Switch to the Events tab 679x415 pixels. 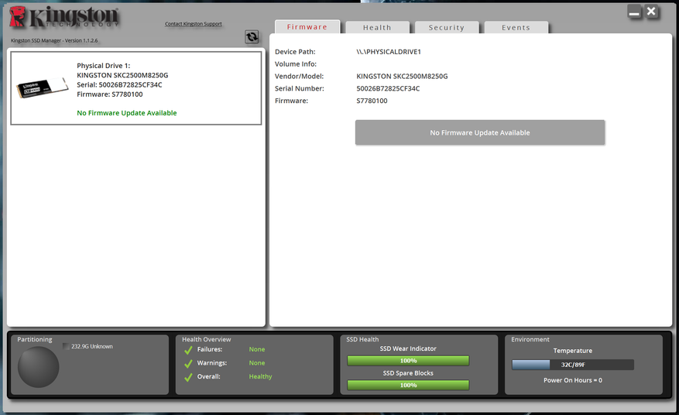pyautogui.click(x=516, y=28)
